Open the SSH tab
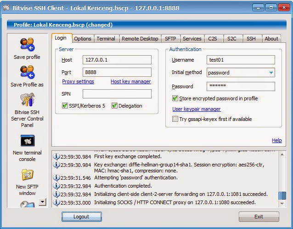 click(x=251, y=39)
